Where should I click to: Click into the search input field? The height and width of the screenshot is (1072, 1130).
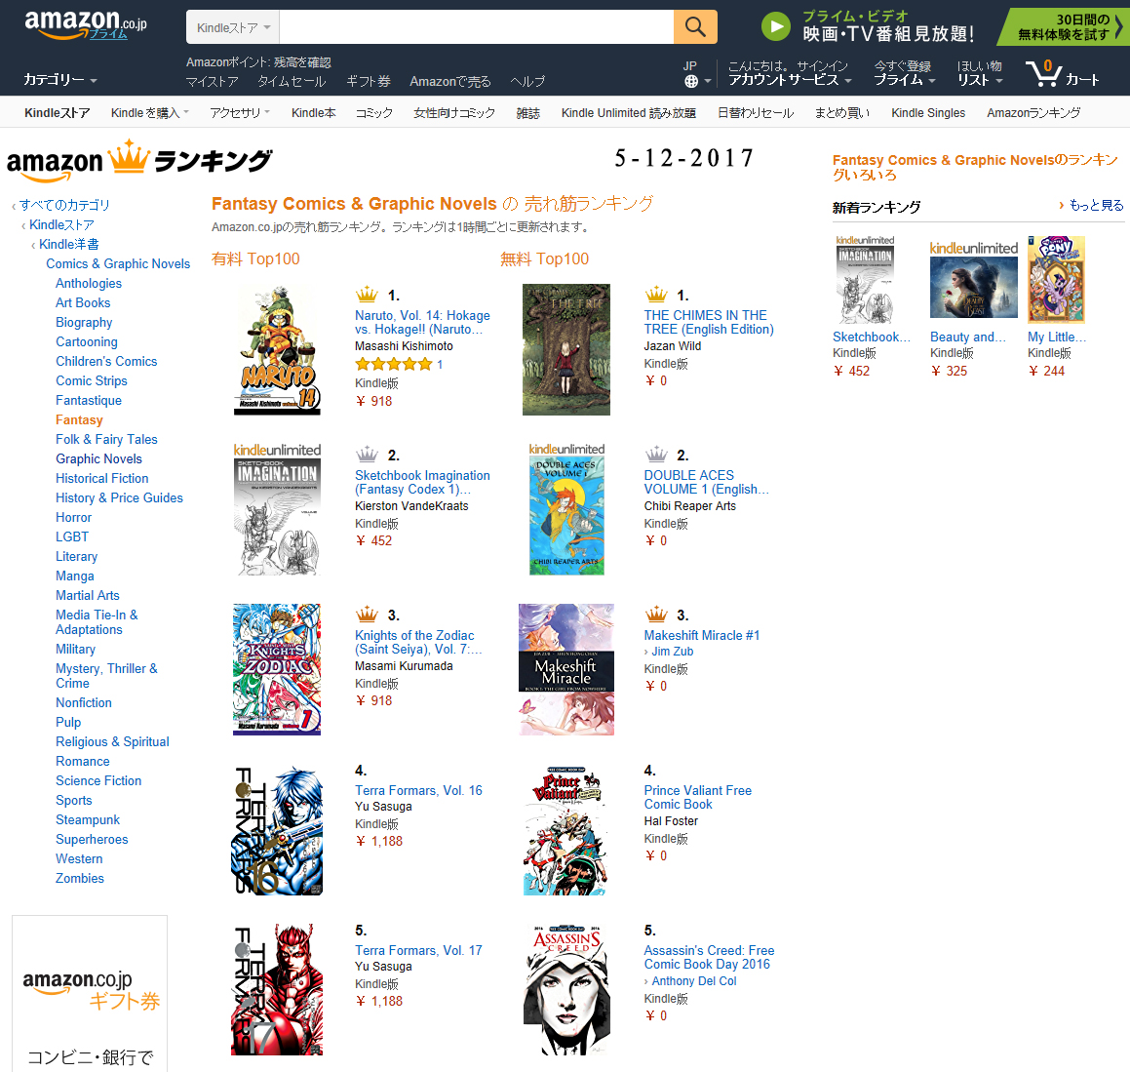pyautogui.click(x=477, y=27)
